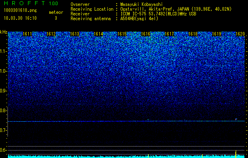Click the 1611 time marker
This screenshot has height=158, width=248.
27,34
